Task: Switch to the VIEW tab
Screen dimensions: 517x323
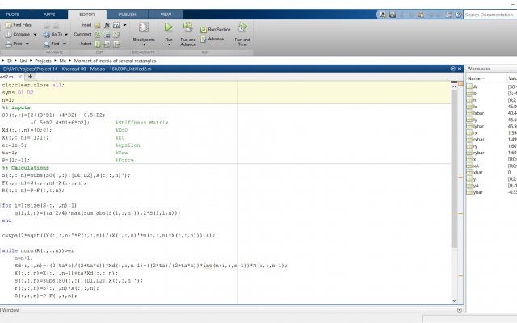Action: [166, 15]
